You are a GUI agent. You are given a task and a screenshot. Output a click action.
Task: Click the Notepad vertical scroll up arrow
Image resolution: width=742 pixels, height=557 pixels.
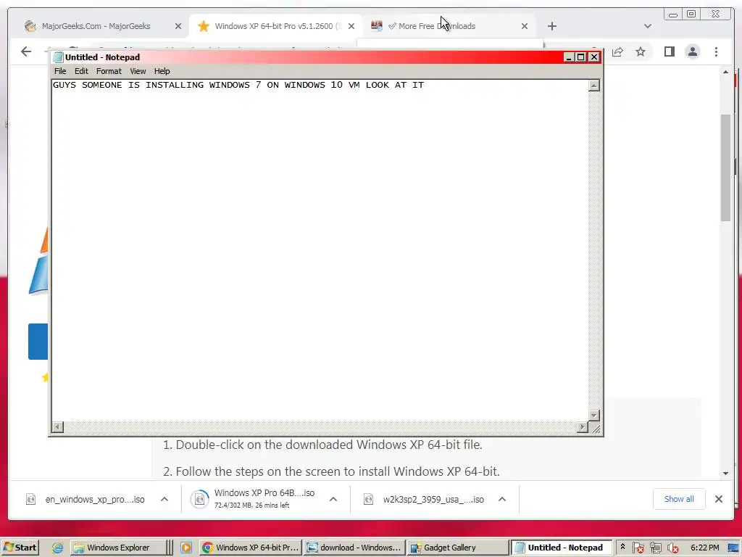[x=594, y=86]
